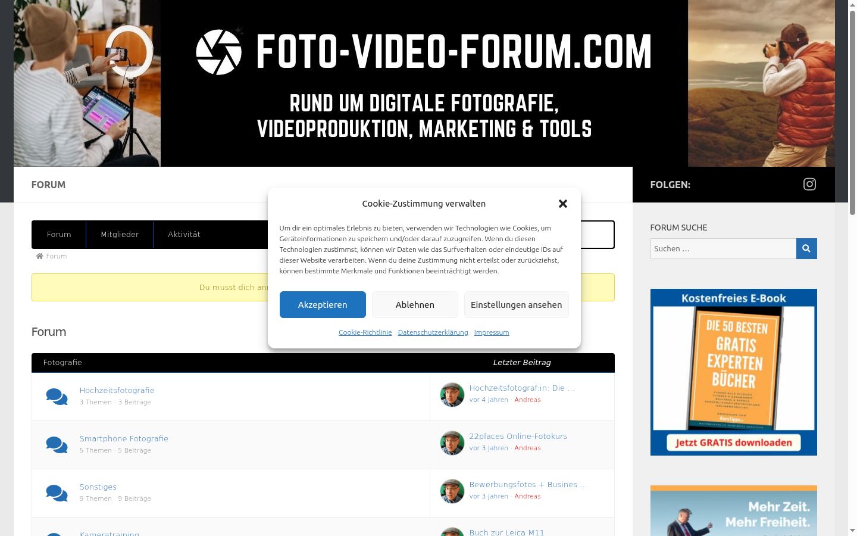Image resolution: width=857 pixels, height=536 pixels.
Task: Click the camera shutter logo in the banner
Action: (219, 52)
